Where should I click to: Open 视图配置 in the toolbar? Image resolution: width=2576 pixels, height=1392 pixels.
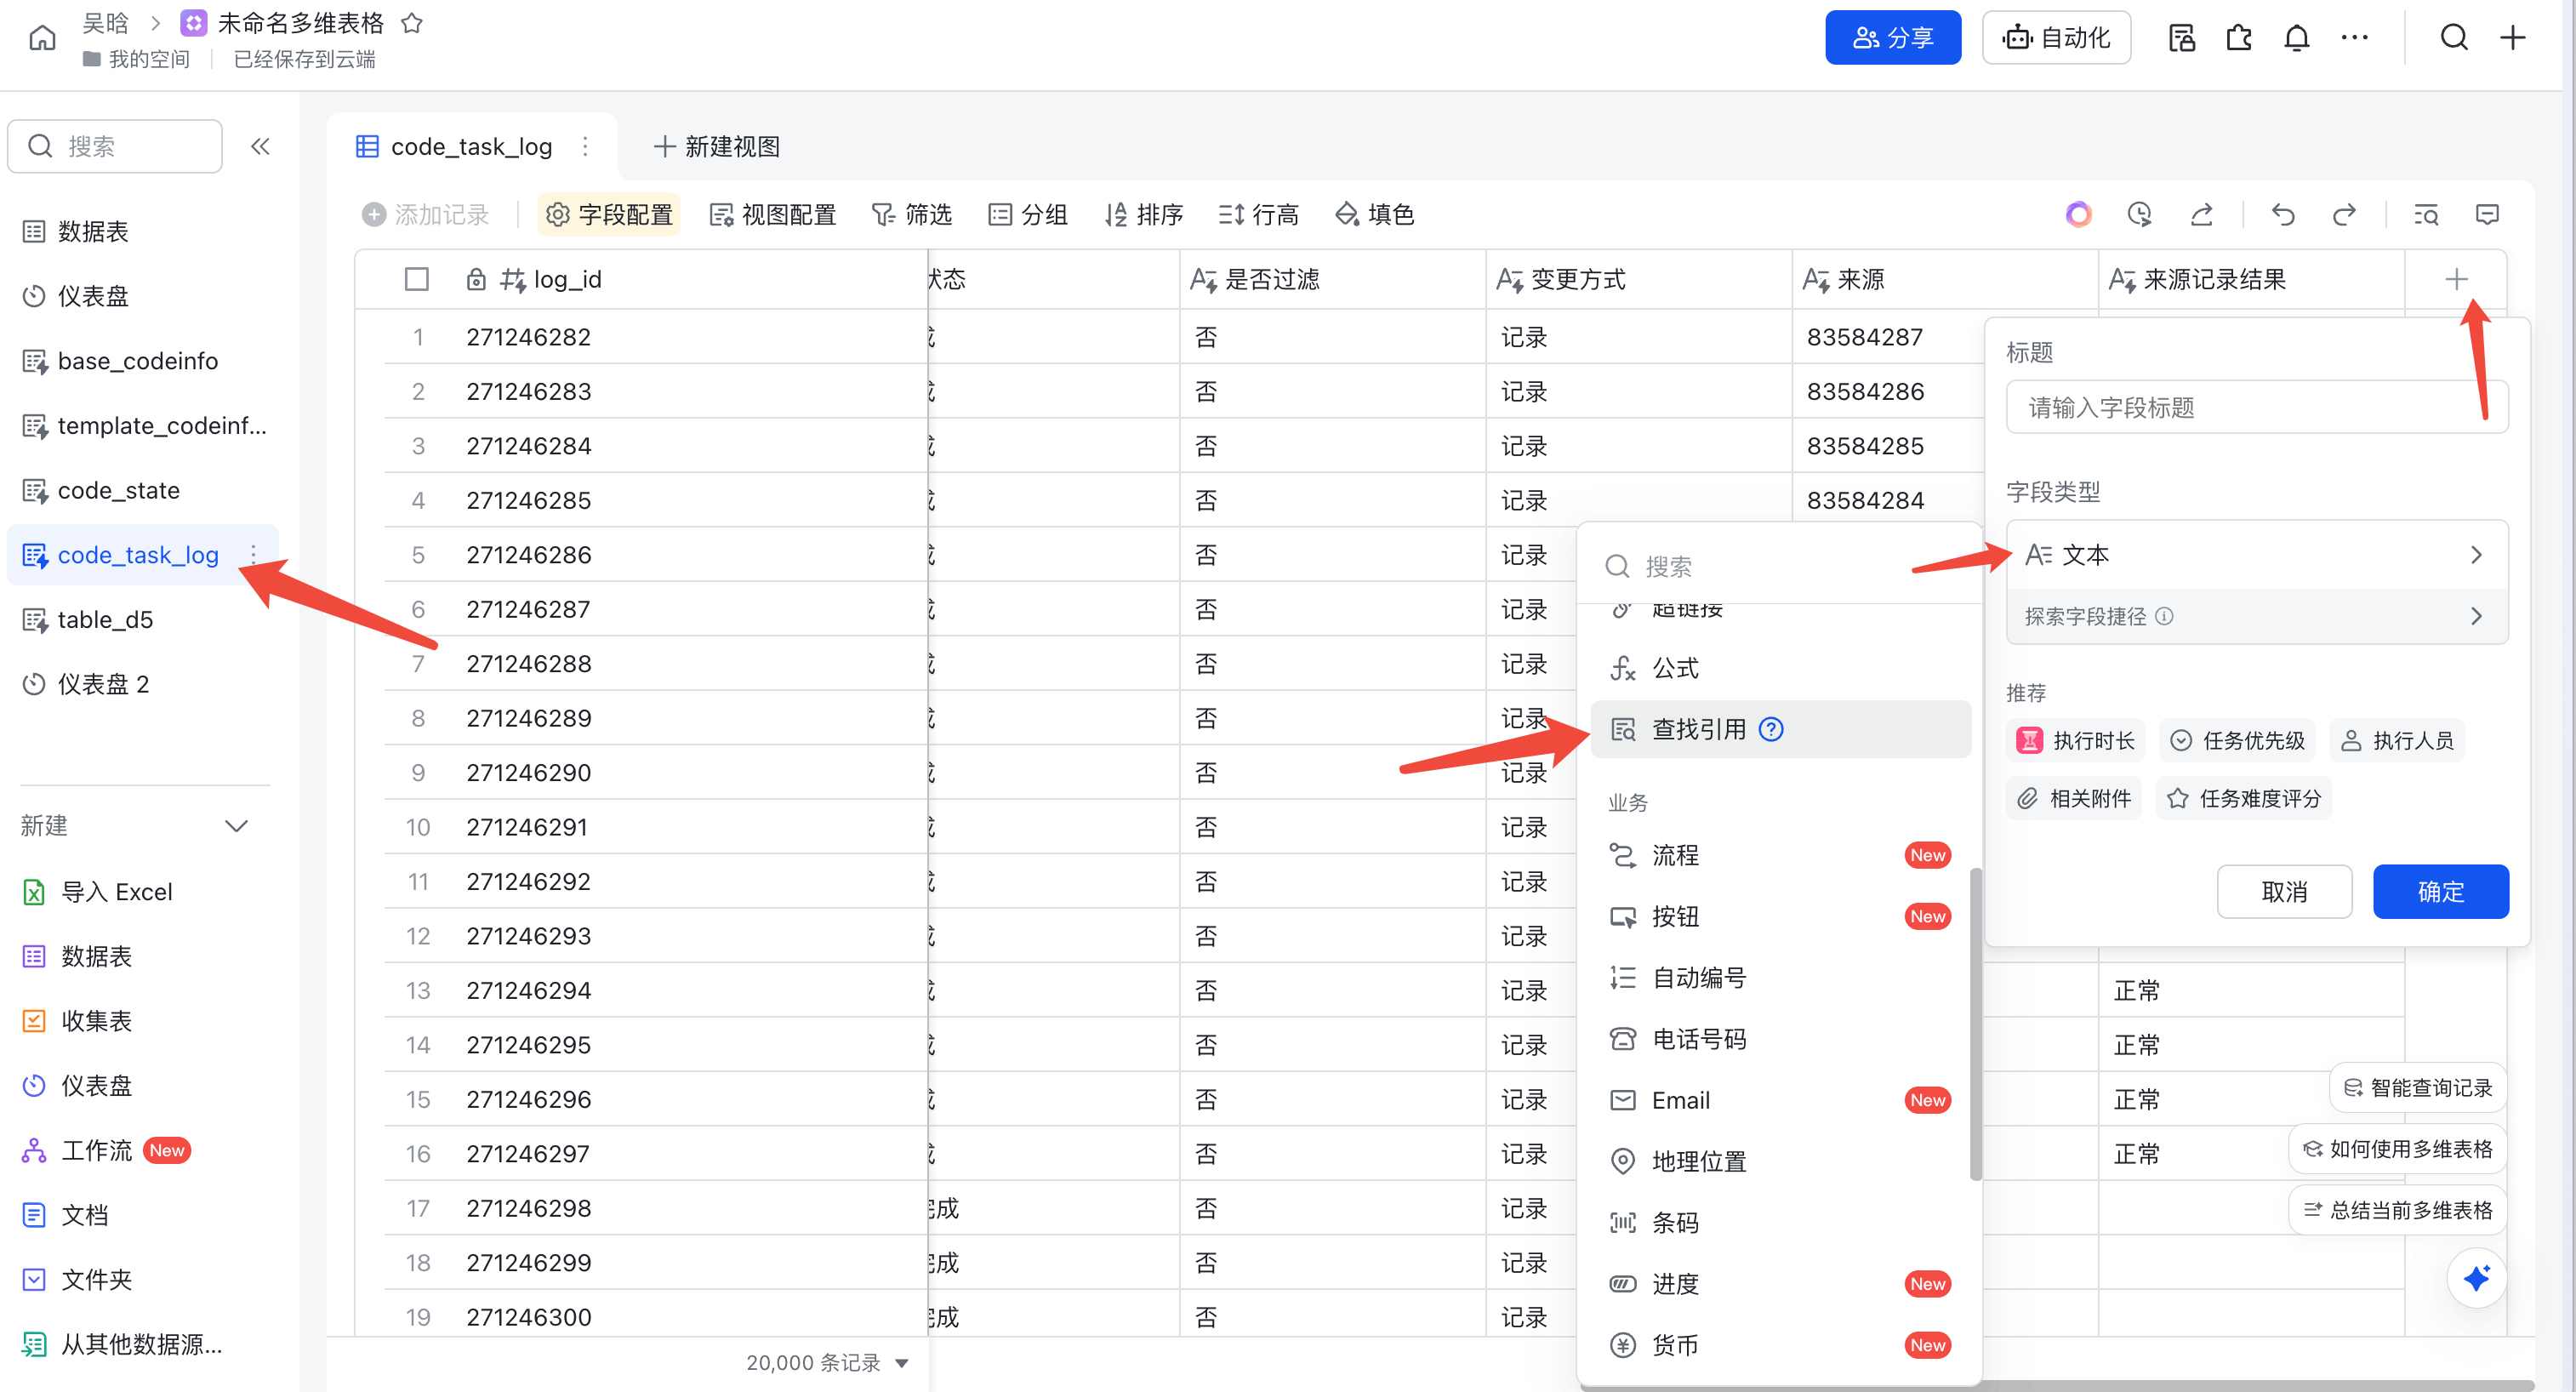click(772, 214)
